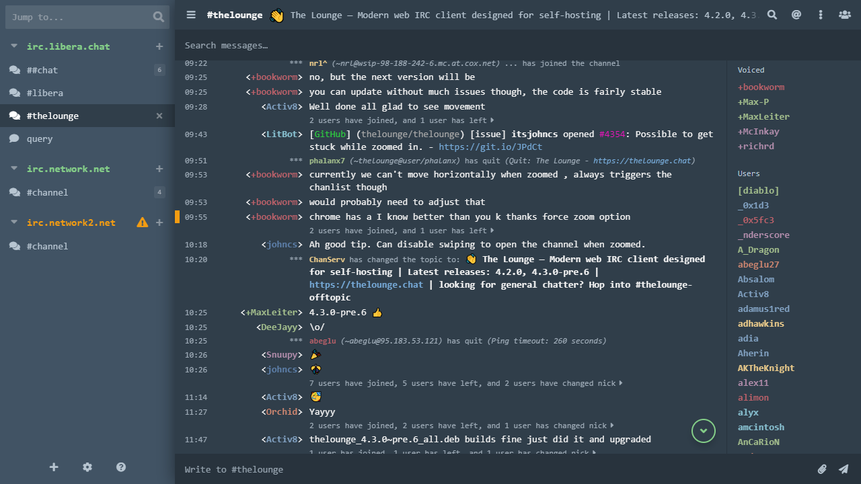Select user Absalom

(756, 280)
